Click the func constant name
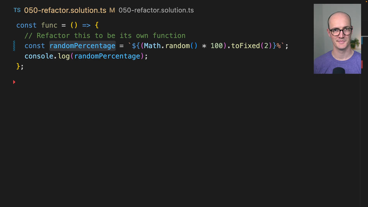Image resolution: width=368 pixels, height=207 pixels. pyautogui.click(x=49, y=25)
